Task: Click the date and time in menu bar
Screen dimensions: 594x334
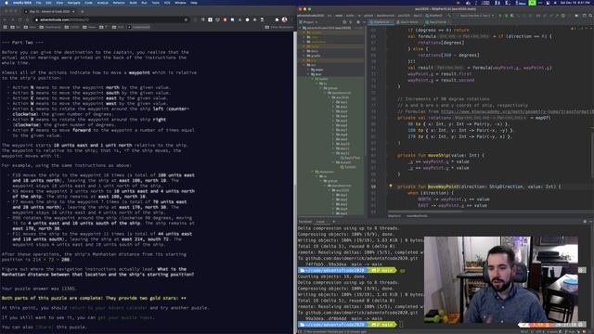Action: click(576, 3)
